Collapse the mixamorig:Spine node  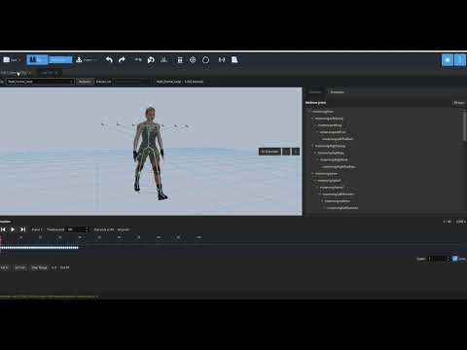click(312, 173)
